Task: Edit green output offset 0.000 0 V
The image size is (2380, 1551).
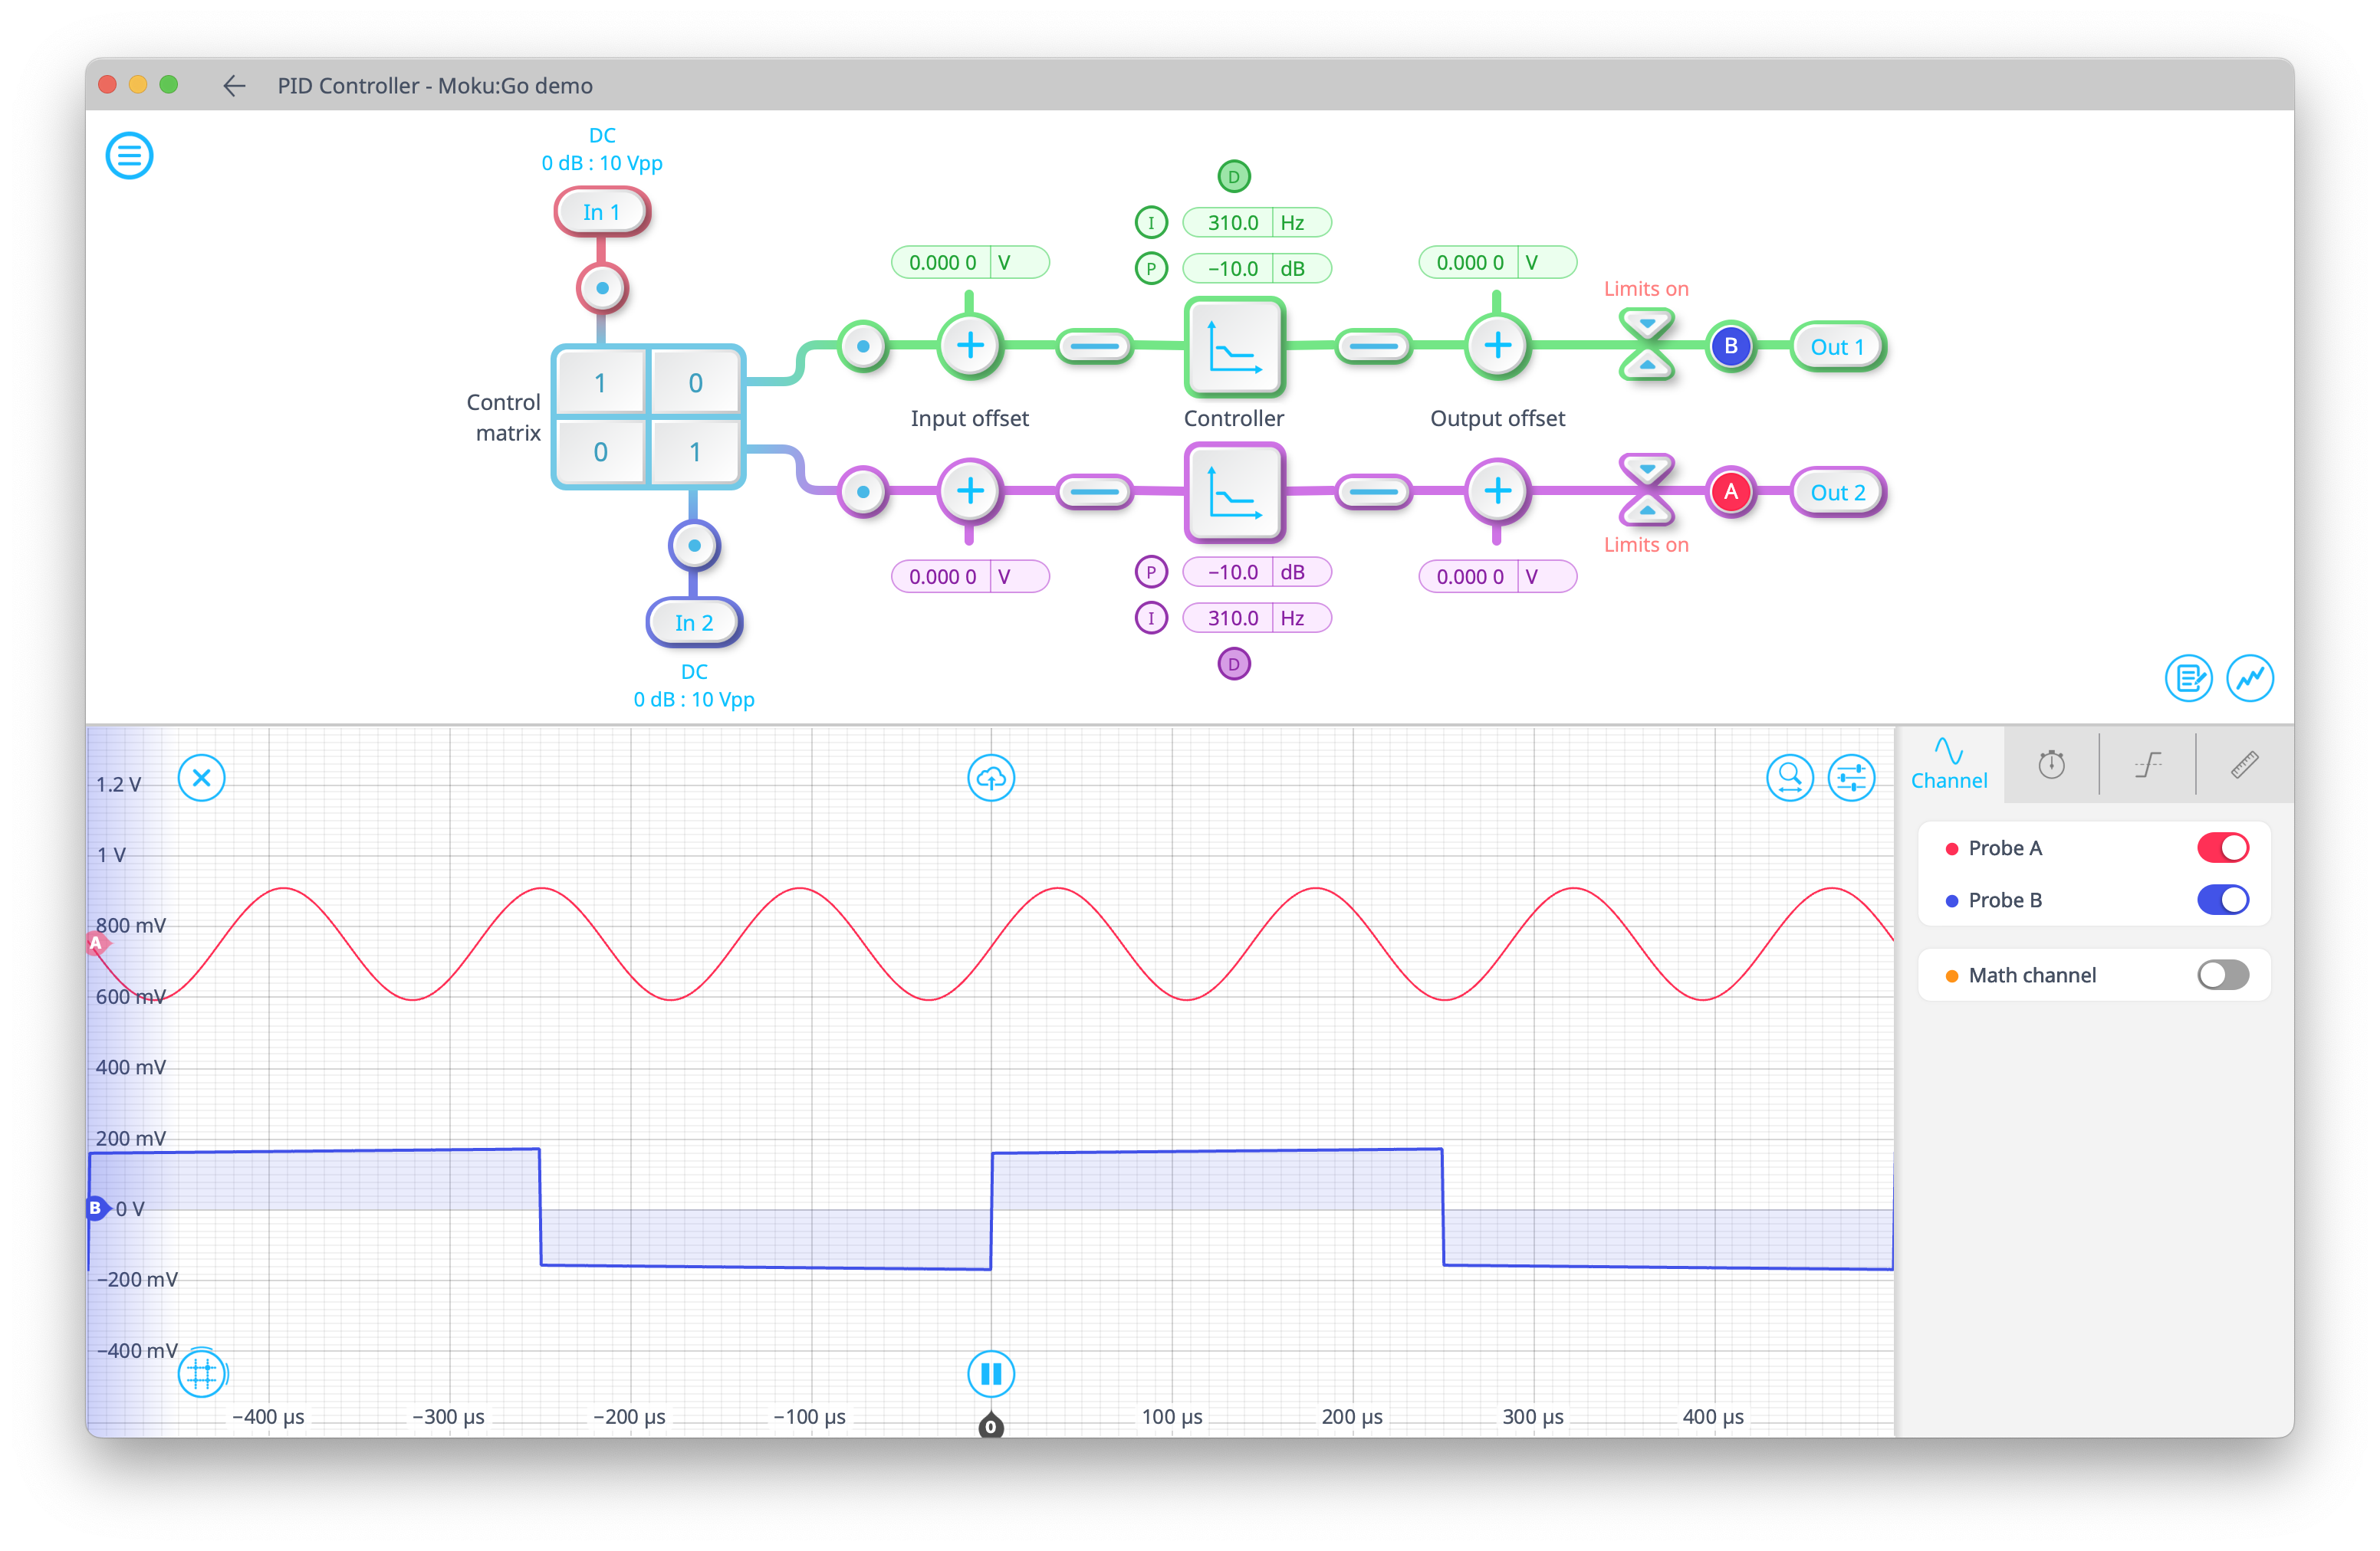Action: [1497, 263]
